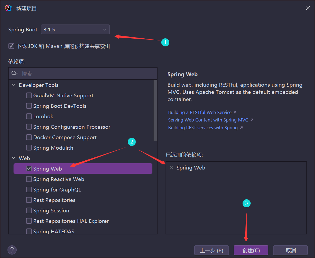This screenshot has width=315, height=258.
Task: Enable Spring Boot DevTools checkbox
Action: pos(29,106)
